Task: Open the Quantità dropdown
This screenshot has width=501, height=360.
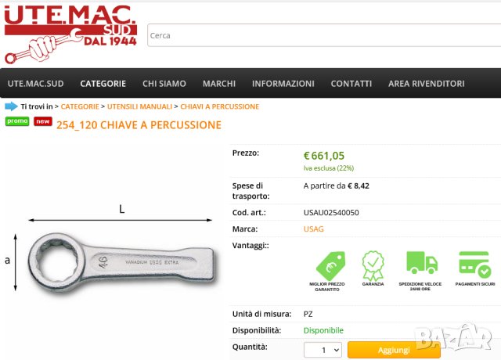Action: (323, 350)
